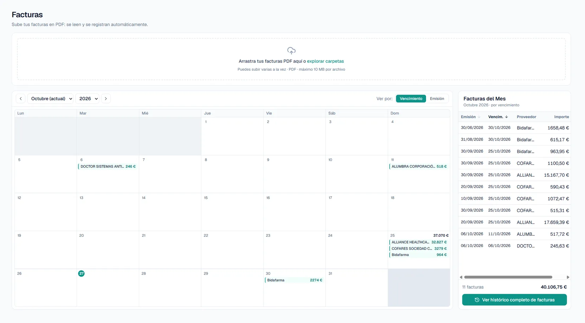Select the invoice row with amount 615,17 €

(514, 140)
